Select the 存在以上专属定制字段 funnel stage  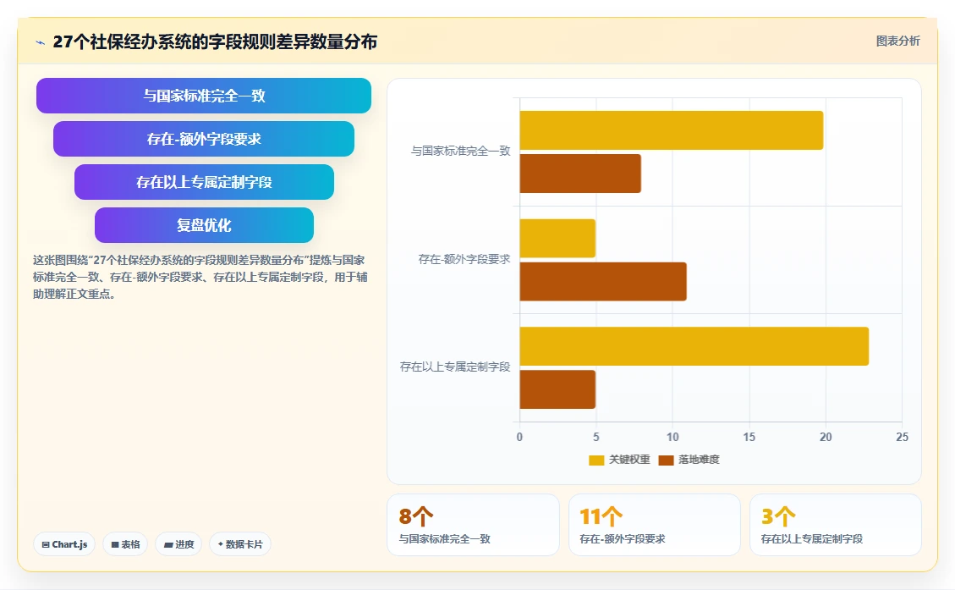point(204,182)
